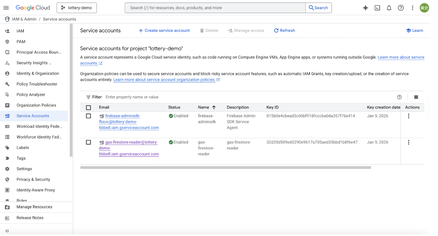
Task: Open the help question mark menu
Action: [401, 8]
